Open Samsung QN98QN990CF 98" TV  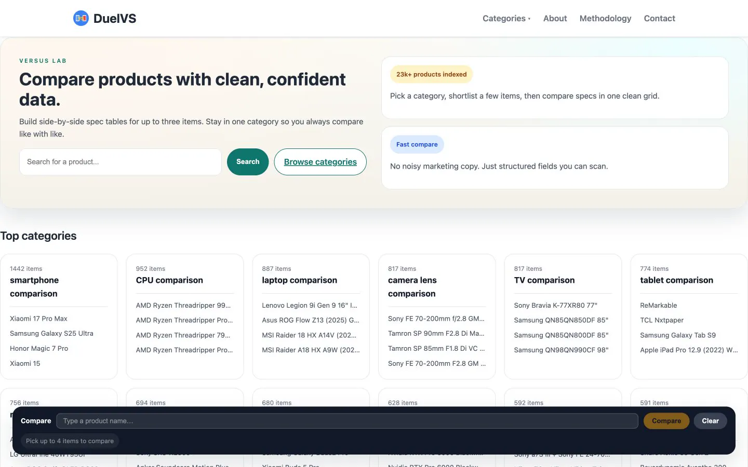561,350
